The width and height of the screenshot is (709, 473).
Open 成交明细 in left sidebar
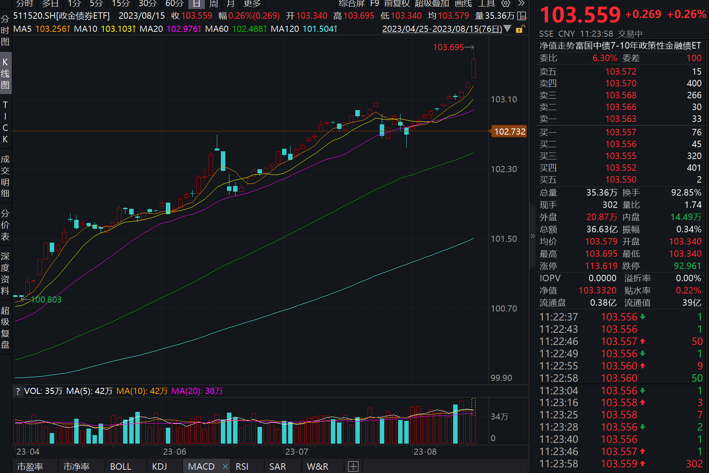pyautogui.click(x=5, y=176)
